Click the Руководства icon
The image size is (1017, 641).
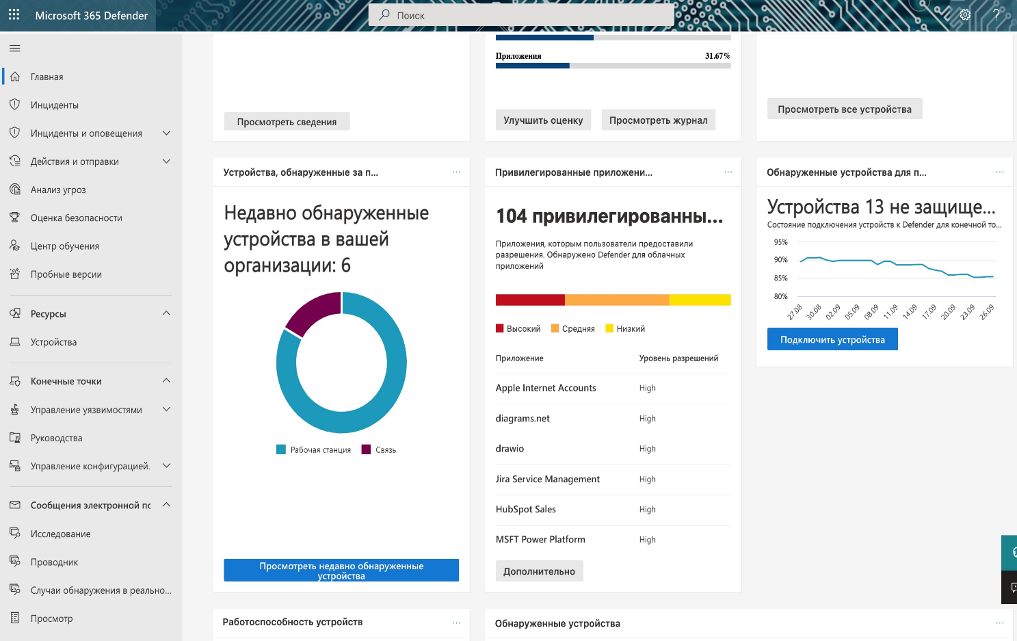(x=15, y=437)
